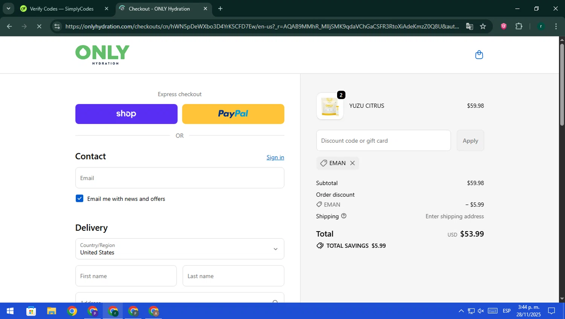Open the uBlock extension icon

point(503,26)
